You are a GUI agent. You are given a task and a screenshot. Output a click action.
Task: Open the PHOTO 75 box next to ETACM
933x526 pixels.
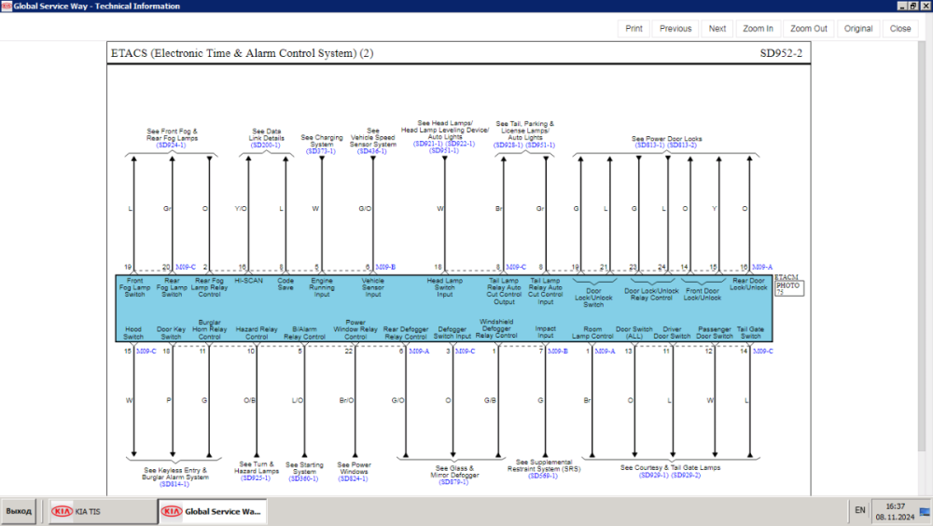pyautogui.click(x=789, y=288)
